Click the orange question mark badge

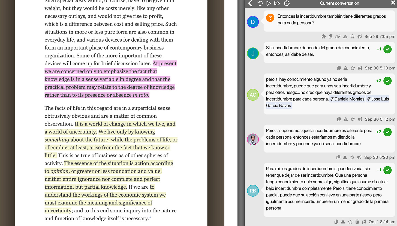coord(270,18)
